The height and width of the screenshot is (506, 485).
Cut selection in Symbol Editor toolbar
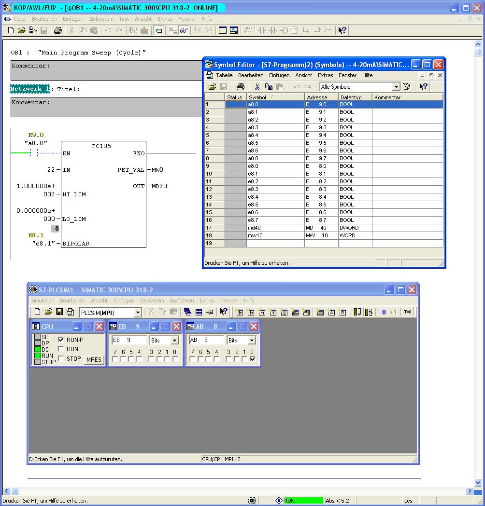tap(257, 87)
